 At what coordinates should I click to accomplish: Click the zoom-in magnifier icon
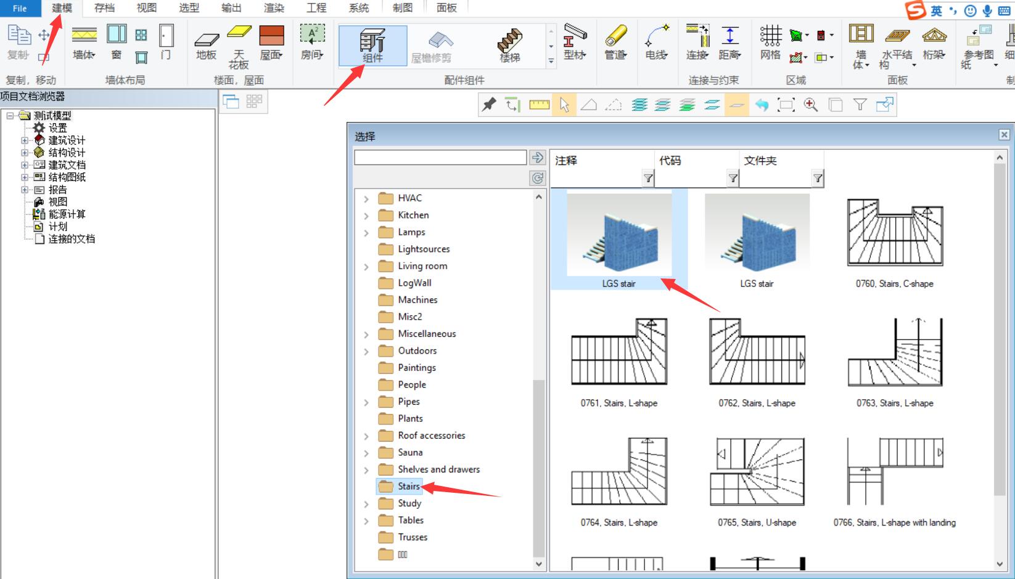pyautogui.click(x=811, y=105)
